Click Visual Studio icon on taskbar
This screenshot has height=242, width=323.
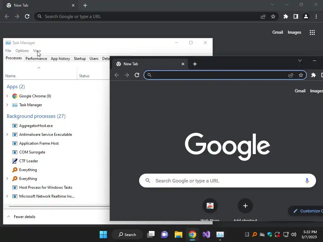tap(206, 234)
